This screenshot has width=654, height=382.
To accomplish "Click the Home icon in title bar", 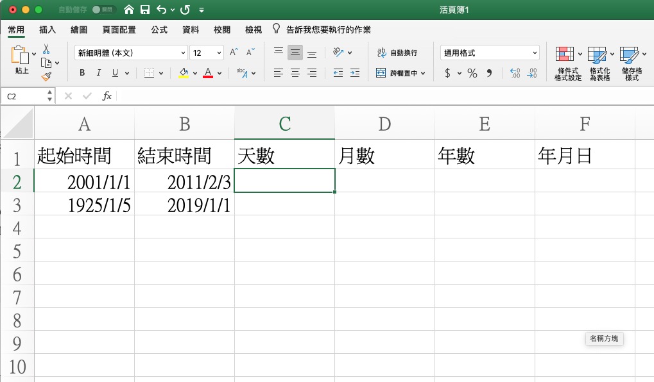I will (x=129, y=10).
